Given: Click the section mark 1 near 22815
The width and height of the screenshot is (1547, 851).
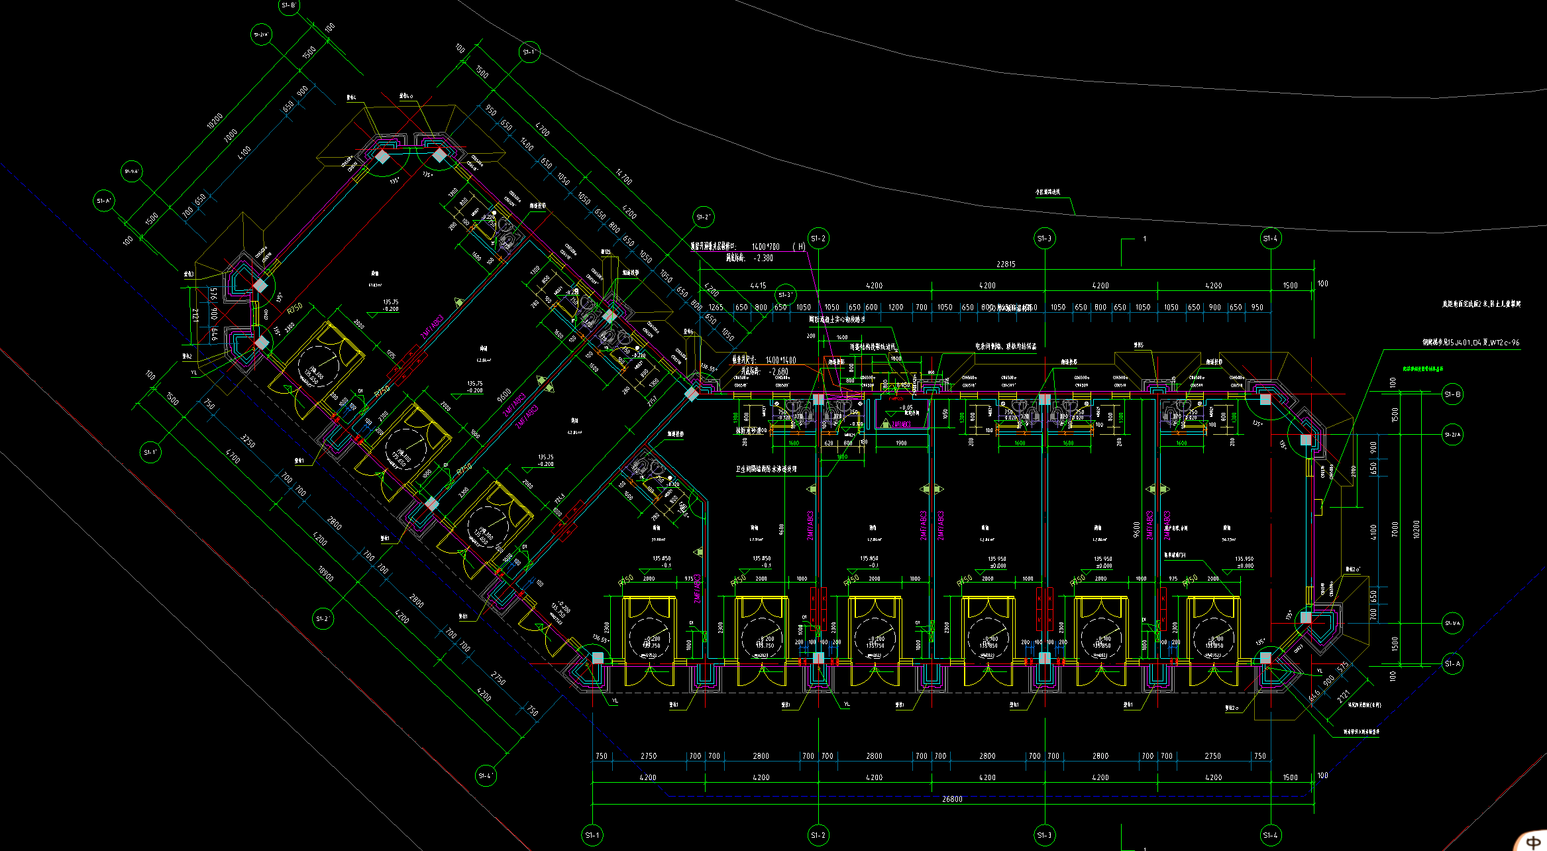Looking at the screenshot, I should tap(1144, 239).
